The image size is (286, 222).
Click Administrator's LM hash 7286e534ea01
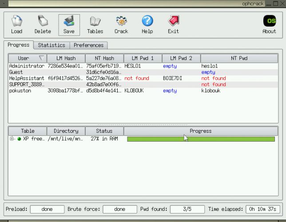pos(65,66)
